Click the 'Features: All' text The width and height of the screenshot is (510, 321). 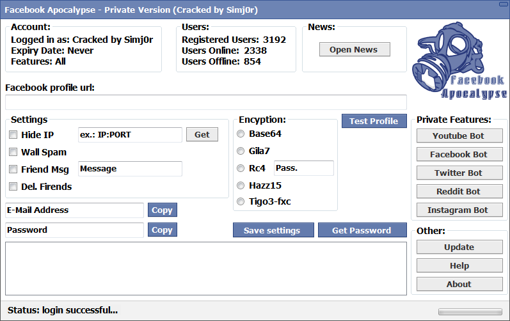(38, 61)
